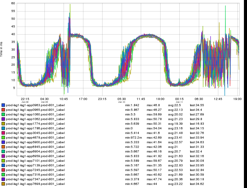
Task: Select the app4678 series label
Action: tap(35, 137)
